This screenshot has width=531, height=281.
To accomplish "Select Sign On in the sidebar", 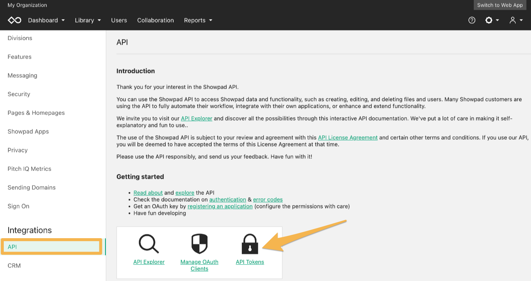I will tap(18, 206).
